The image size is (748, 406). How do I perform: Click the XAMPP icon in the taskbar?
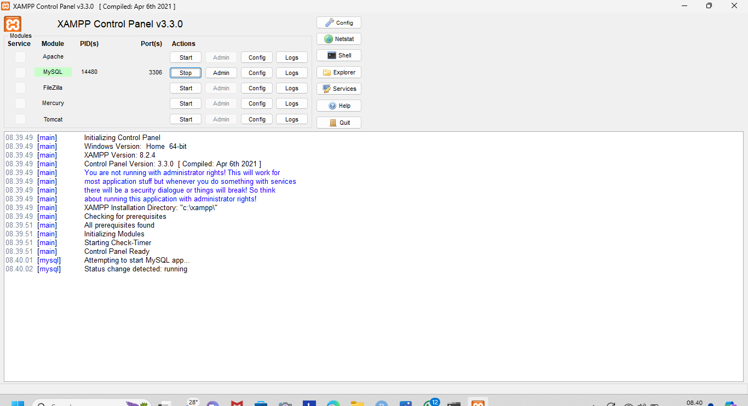point(478,403)
